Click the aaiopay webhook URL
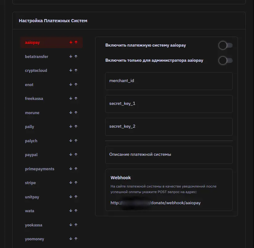254x248 pixels. point(156,203)
